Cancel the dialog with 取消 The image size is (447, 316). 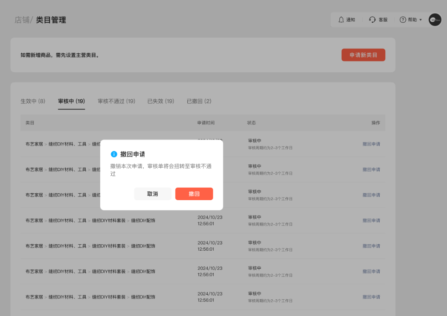(x=153, y=194)
